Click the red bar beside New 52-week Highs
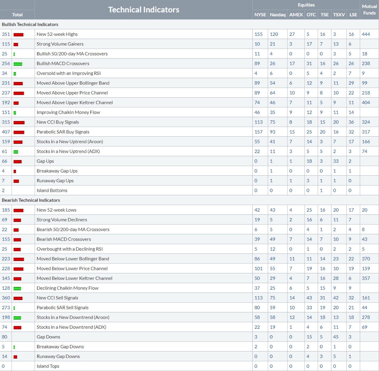This screenshot has height=371, width=379. point(18,34)
